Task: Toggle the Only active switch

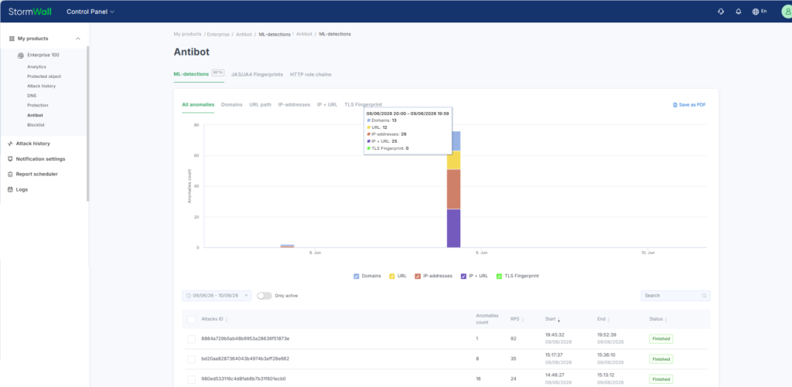Action: click(x=265, y=296)
